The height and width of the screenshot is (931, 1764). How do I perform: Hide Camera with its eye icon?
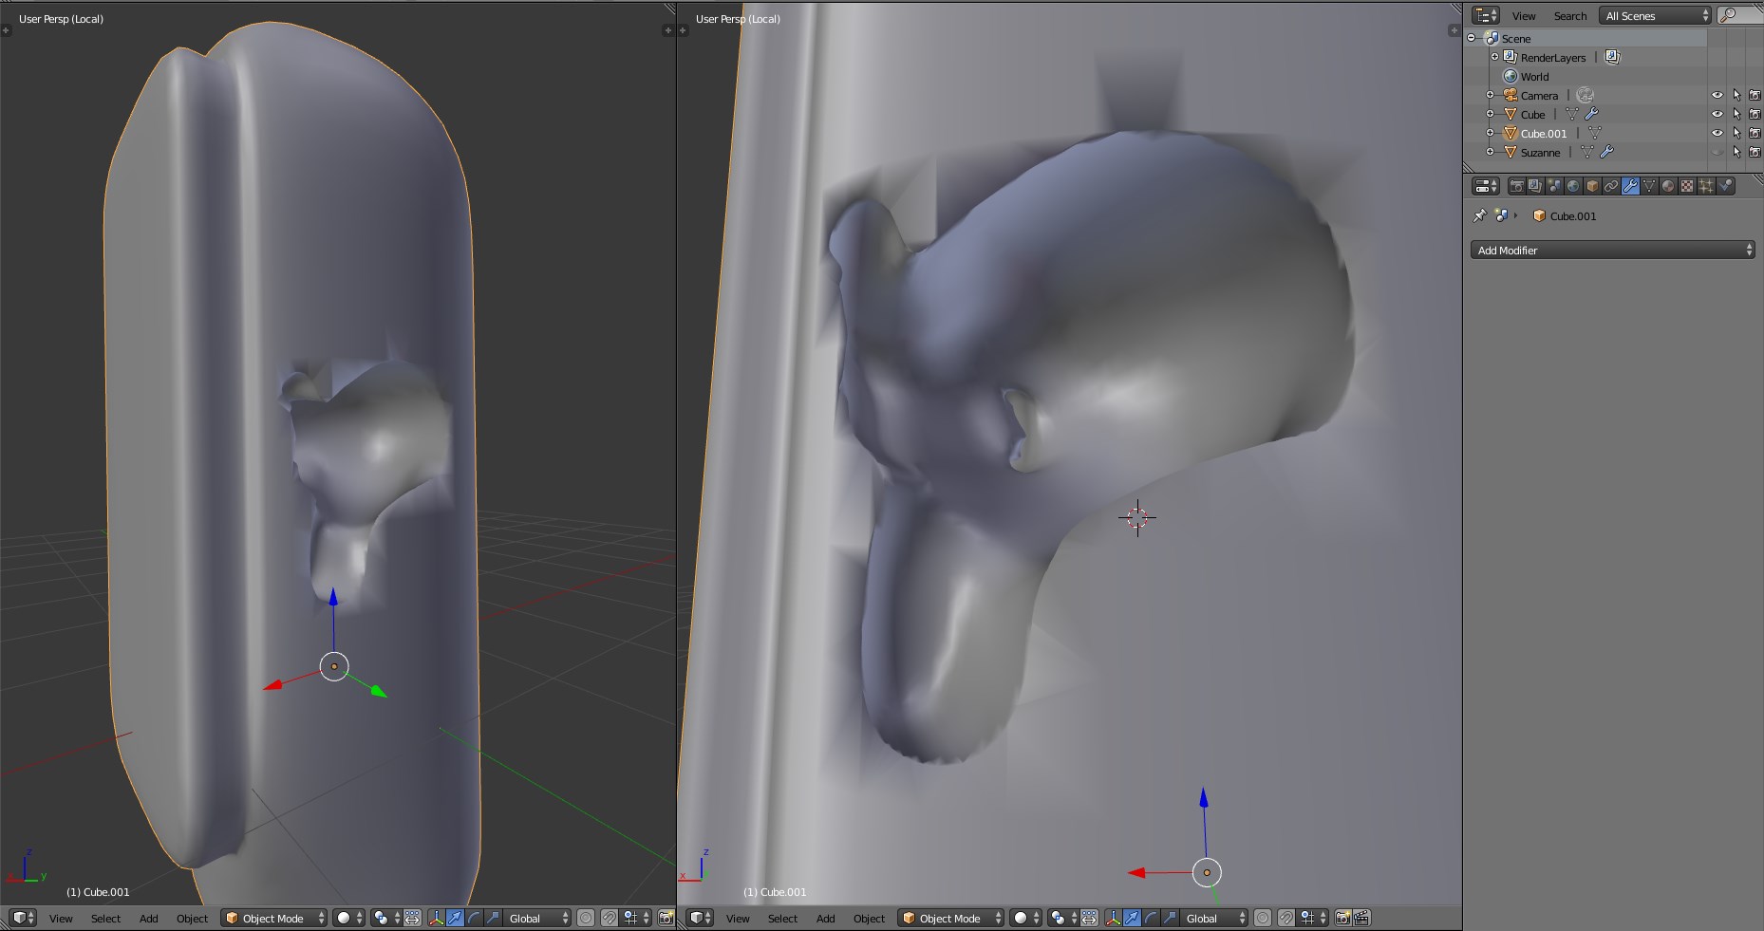pos(1717,95)
